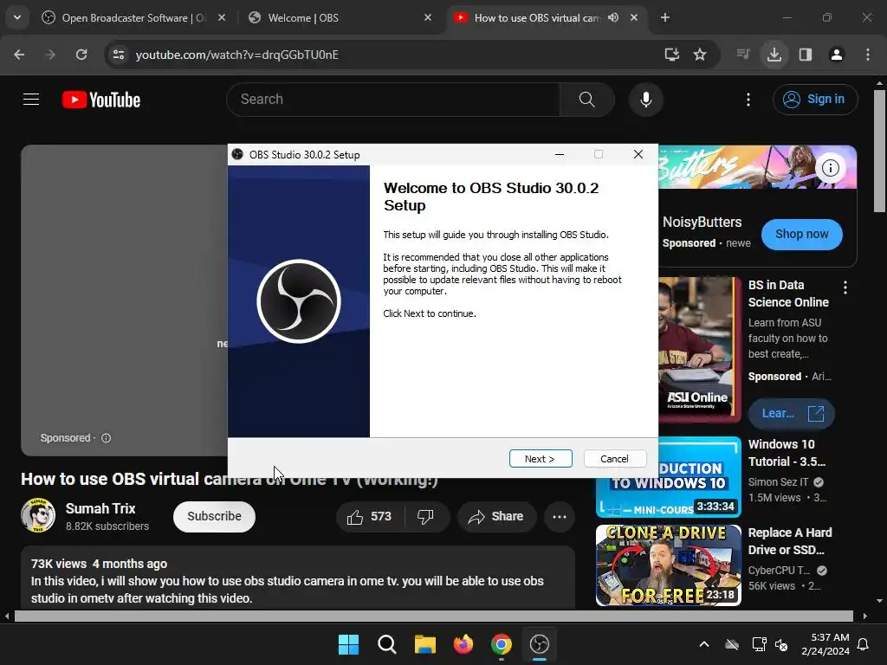Click the Learn more button on ASU ad
The image size is (887, 665).
tap(792, 413)
